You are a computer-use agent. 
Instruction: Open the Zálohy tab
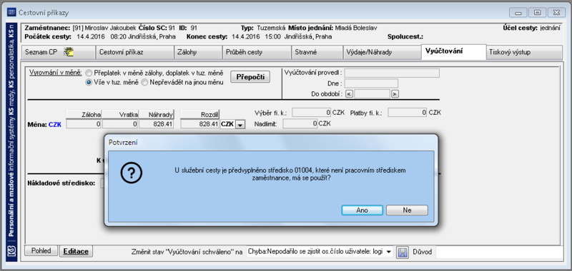198,52
